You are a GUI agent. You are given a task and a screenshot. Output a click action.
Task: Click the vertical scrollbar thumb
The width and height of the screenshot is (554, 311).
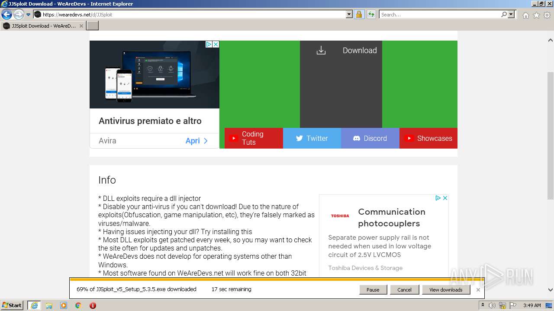pyautogui.click(x=551, y=135)
